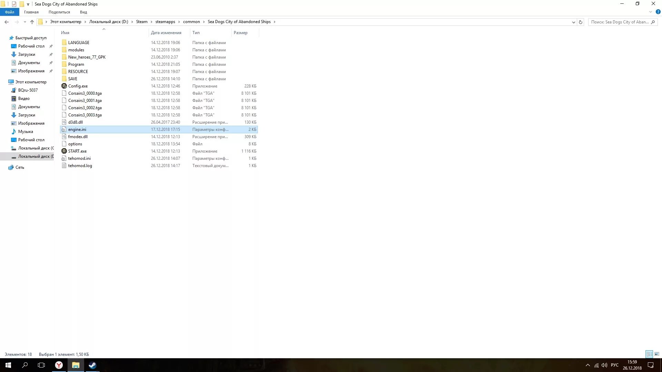The width and height of the screenshot is (662, 372).
Task: Open pinned Загрузки under Quick access
Action: point(27,54)
